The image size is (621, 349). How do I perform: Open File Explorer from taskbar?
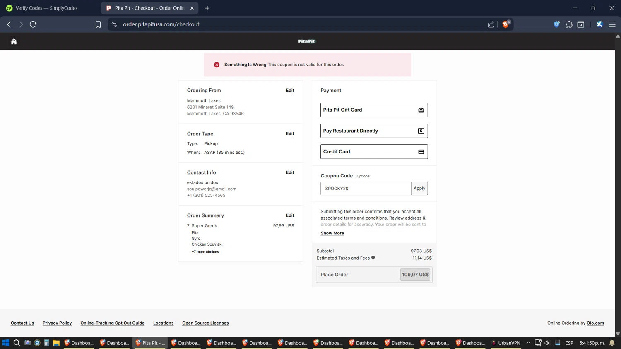click(x=56, y=343)
